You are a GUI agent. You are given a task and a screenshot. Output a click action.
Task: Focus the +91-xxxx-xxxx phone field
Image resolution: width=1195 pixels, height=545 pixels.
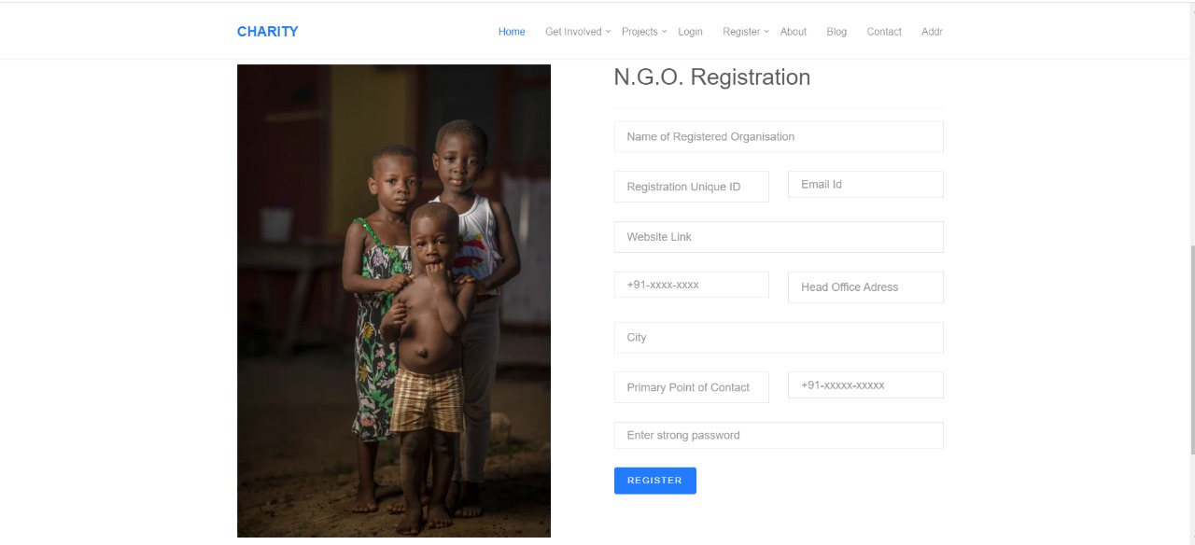click(692, 285)
